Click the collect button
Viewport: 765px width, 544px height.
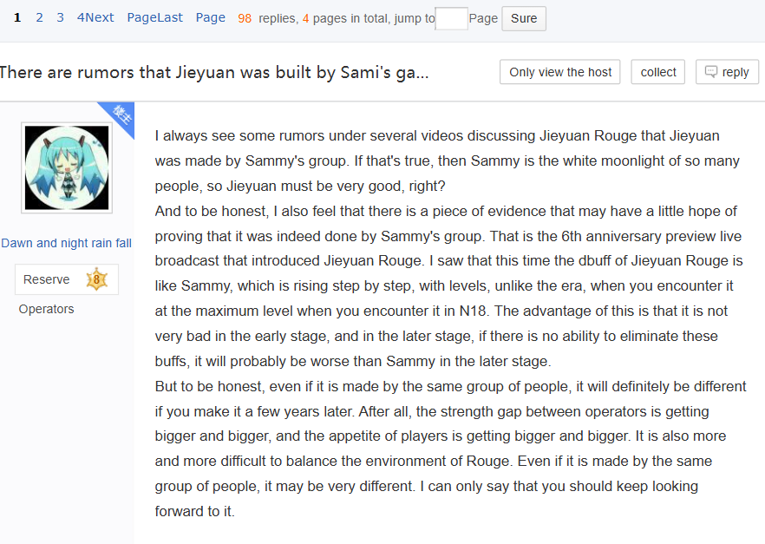click(657, 72)
